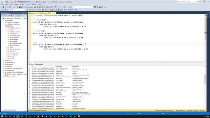Screen dimensions: 210x118
Task: Select PolyBase node
Action: coord(9,67)
